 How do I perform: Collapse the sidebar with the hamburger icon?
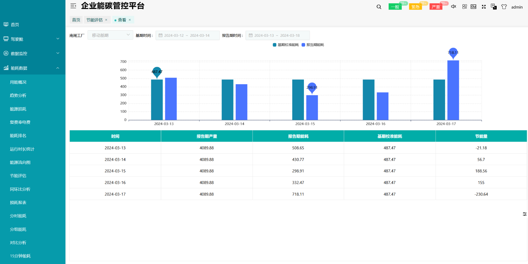pos(73,6)
